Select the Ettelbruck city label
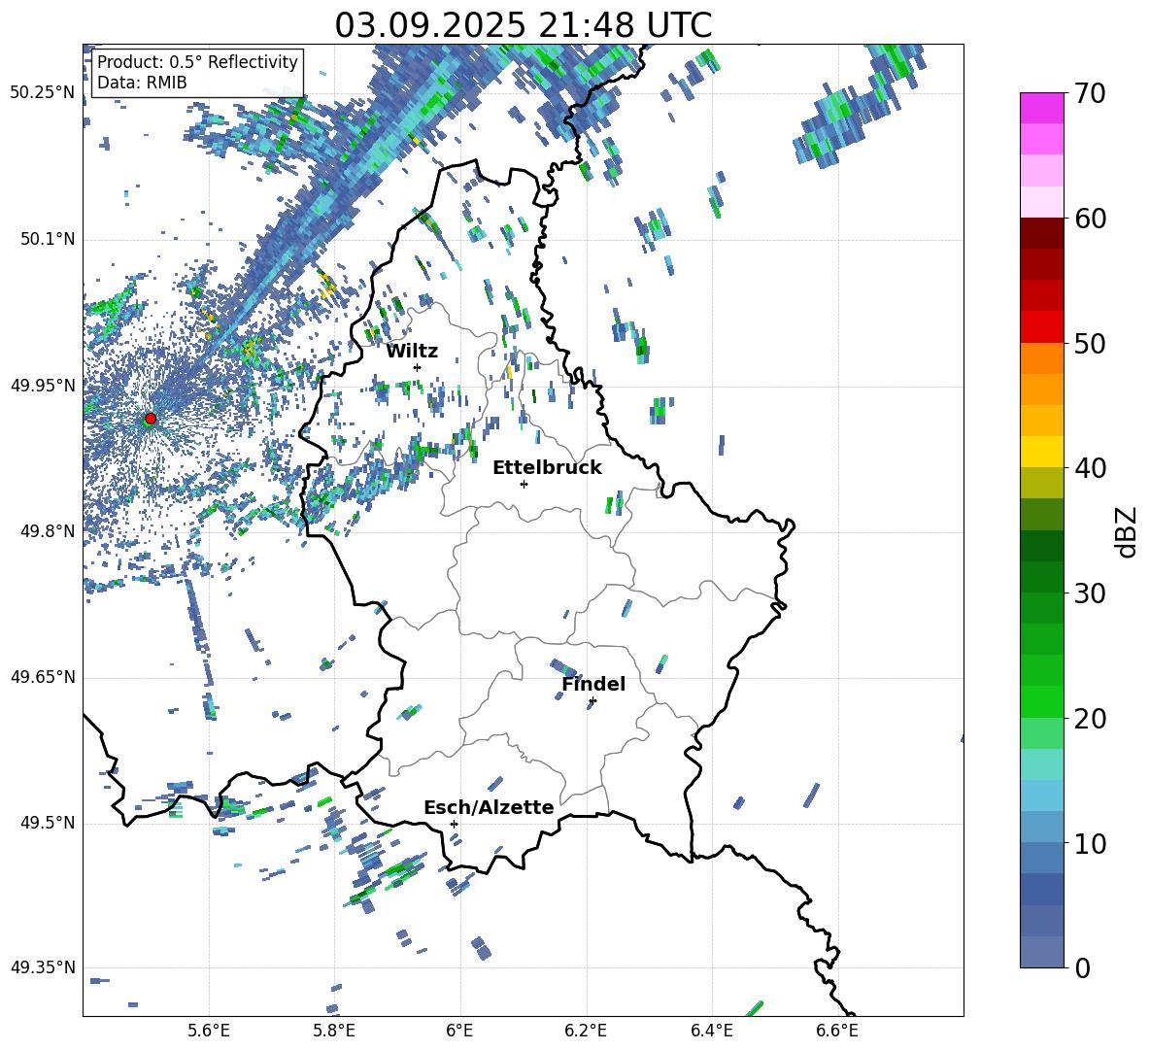 click(x=547, y=468)
